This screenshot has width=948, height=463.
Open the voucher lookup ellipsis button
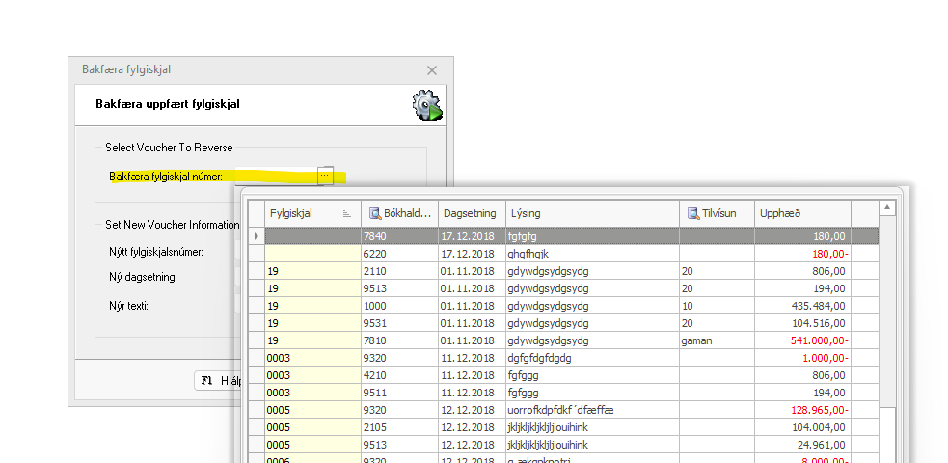(325, 176)
